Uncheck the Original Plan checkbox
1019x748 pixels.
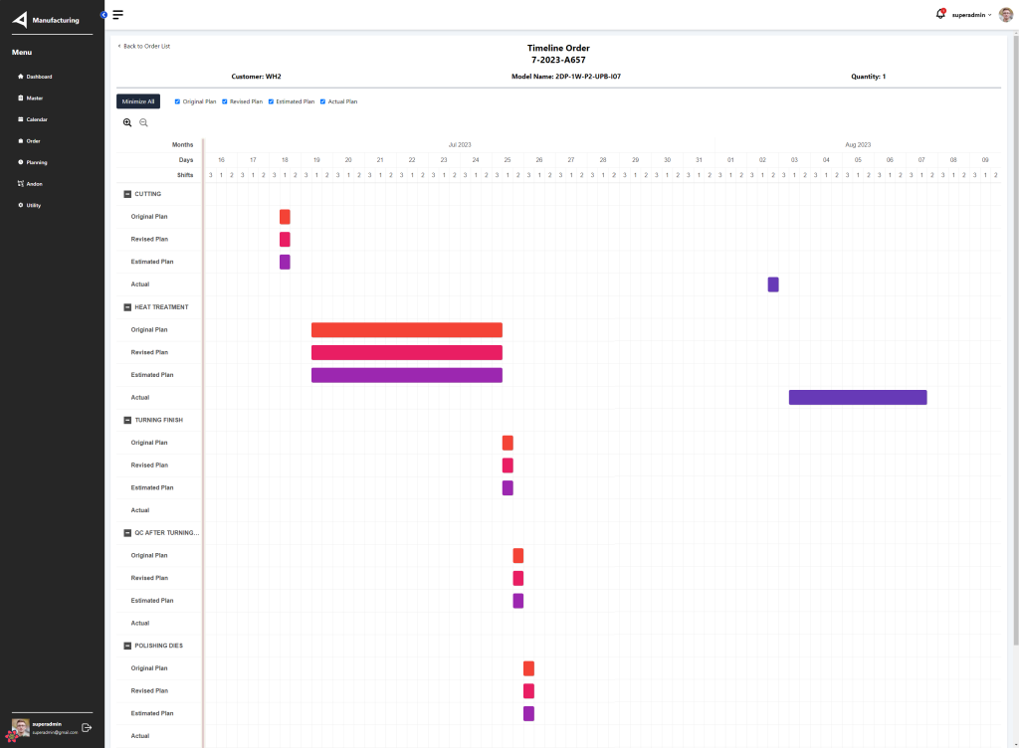[177, 101]
